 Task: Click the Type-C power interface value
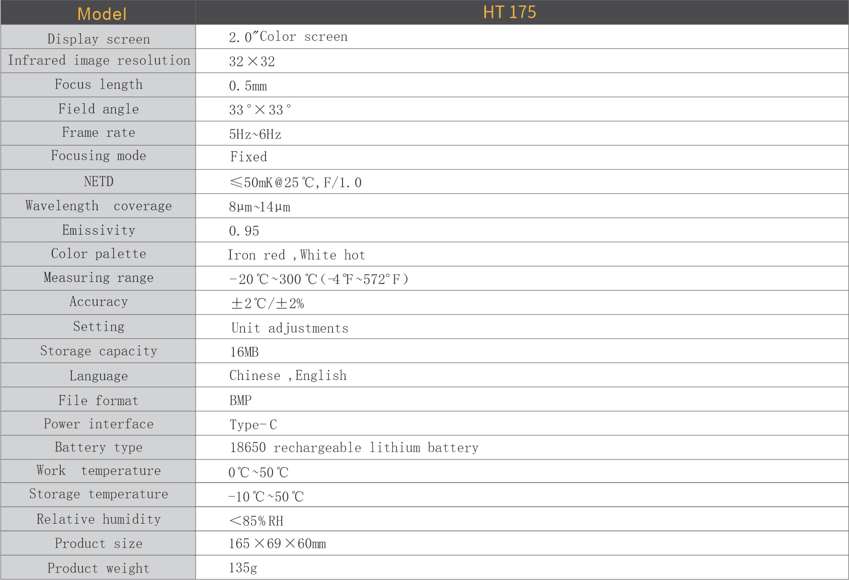point(253,425)
